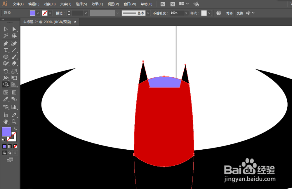Open 编辑(E) menu
Screen dimensions: 292x189
pos(34,4)
